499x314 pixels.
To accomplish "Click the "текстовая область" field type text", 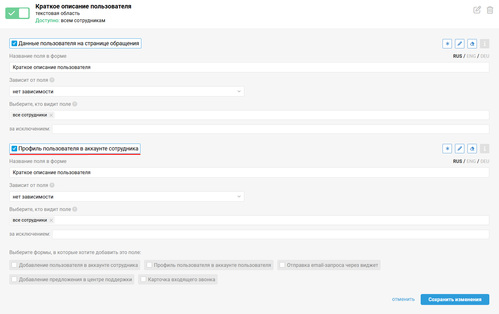I will coord(57,13).
